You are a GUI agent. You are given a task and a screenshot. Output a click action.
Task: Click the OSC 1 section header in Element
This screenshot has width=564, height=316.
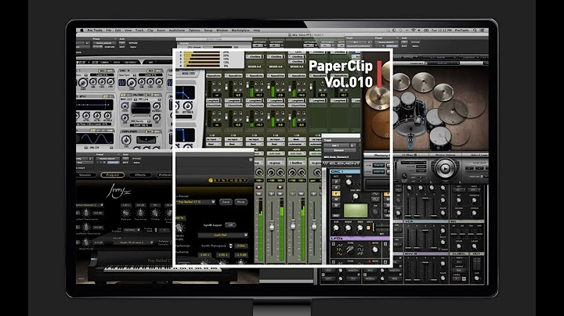(x=345, y=171)
